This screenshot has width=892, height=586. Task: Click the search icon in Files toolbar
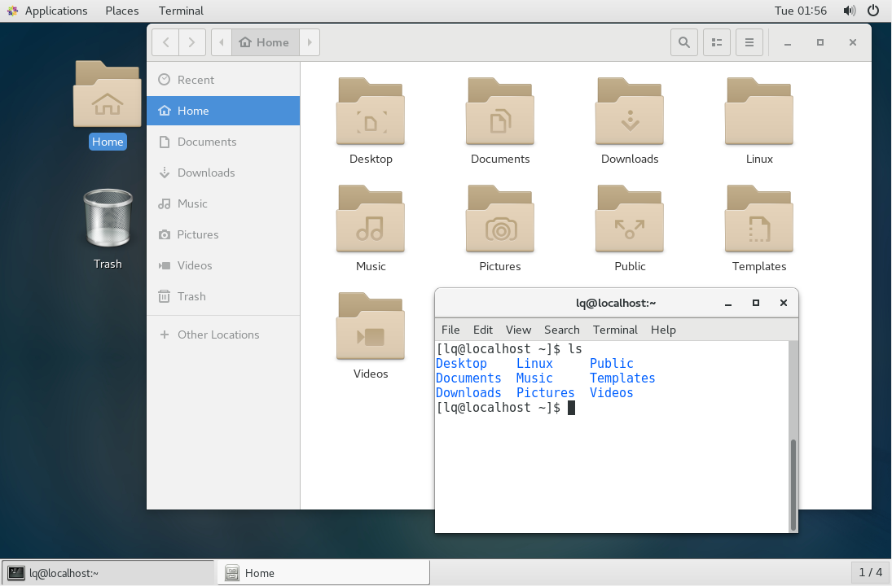pos(683,42)
